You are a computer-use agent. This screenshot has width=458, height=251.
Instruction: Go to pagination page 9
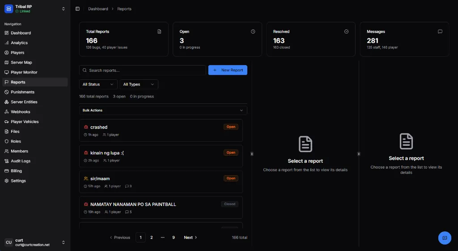pos(174,237)
